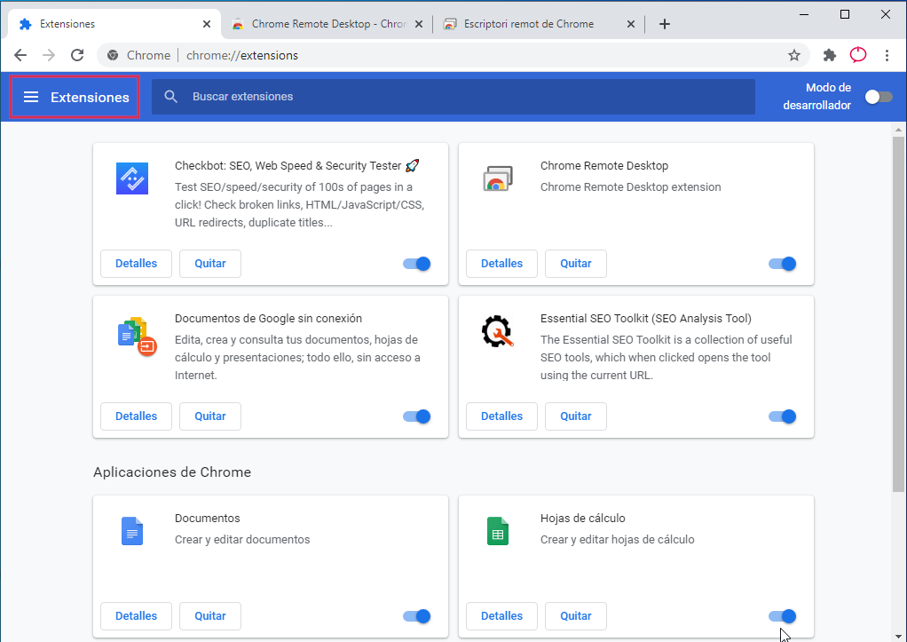
Task: Open Detalles for Essential SEO Toolkit
Action: click(x=501, y=416)
